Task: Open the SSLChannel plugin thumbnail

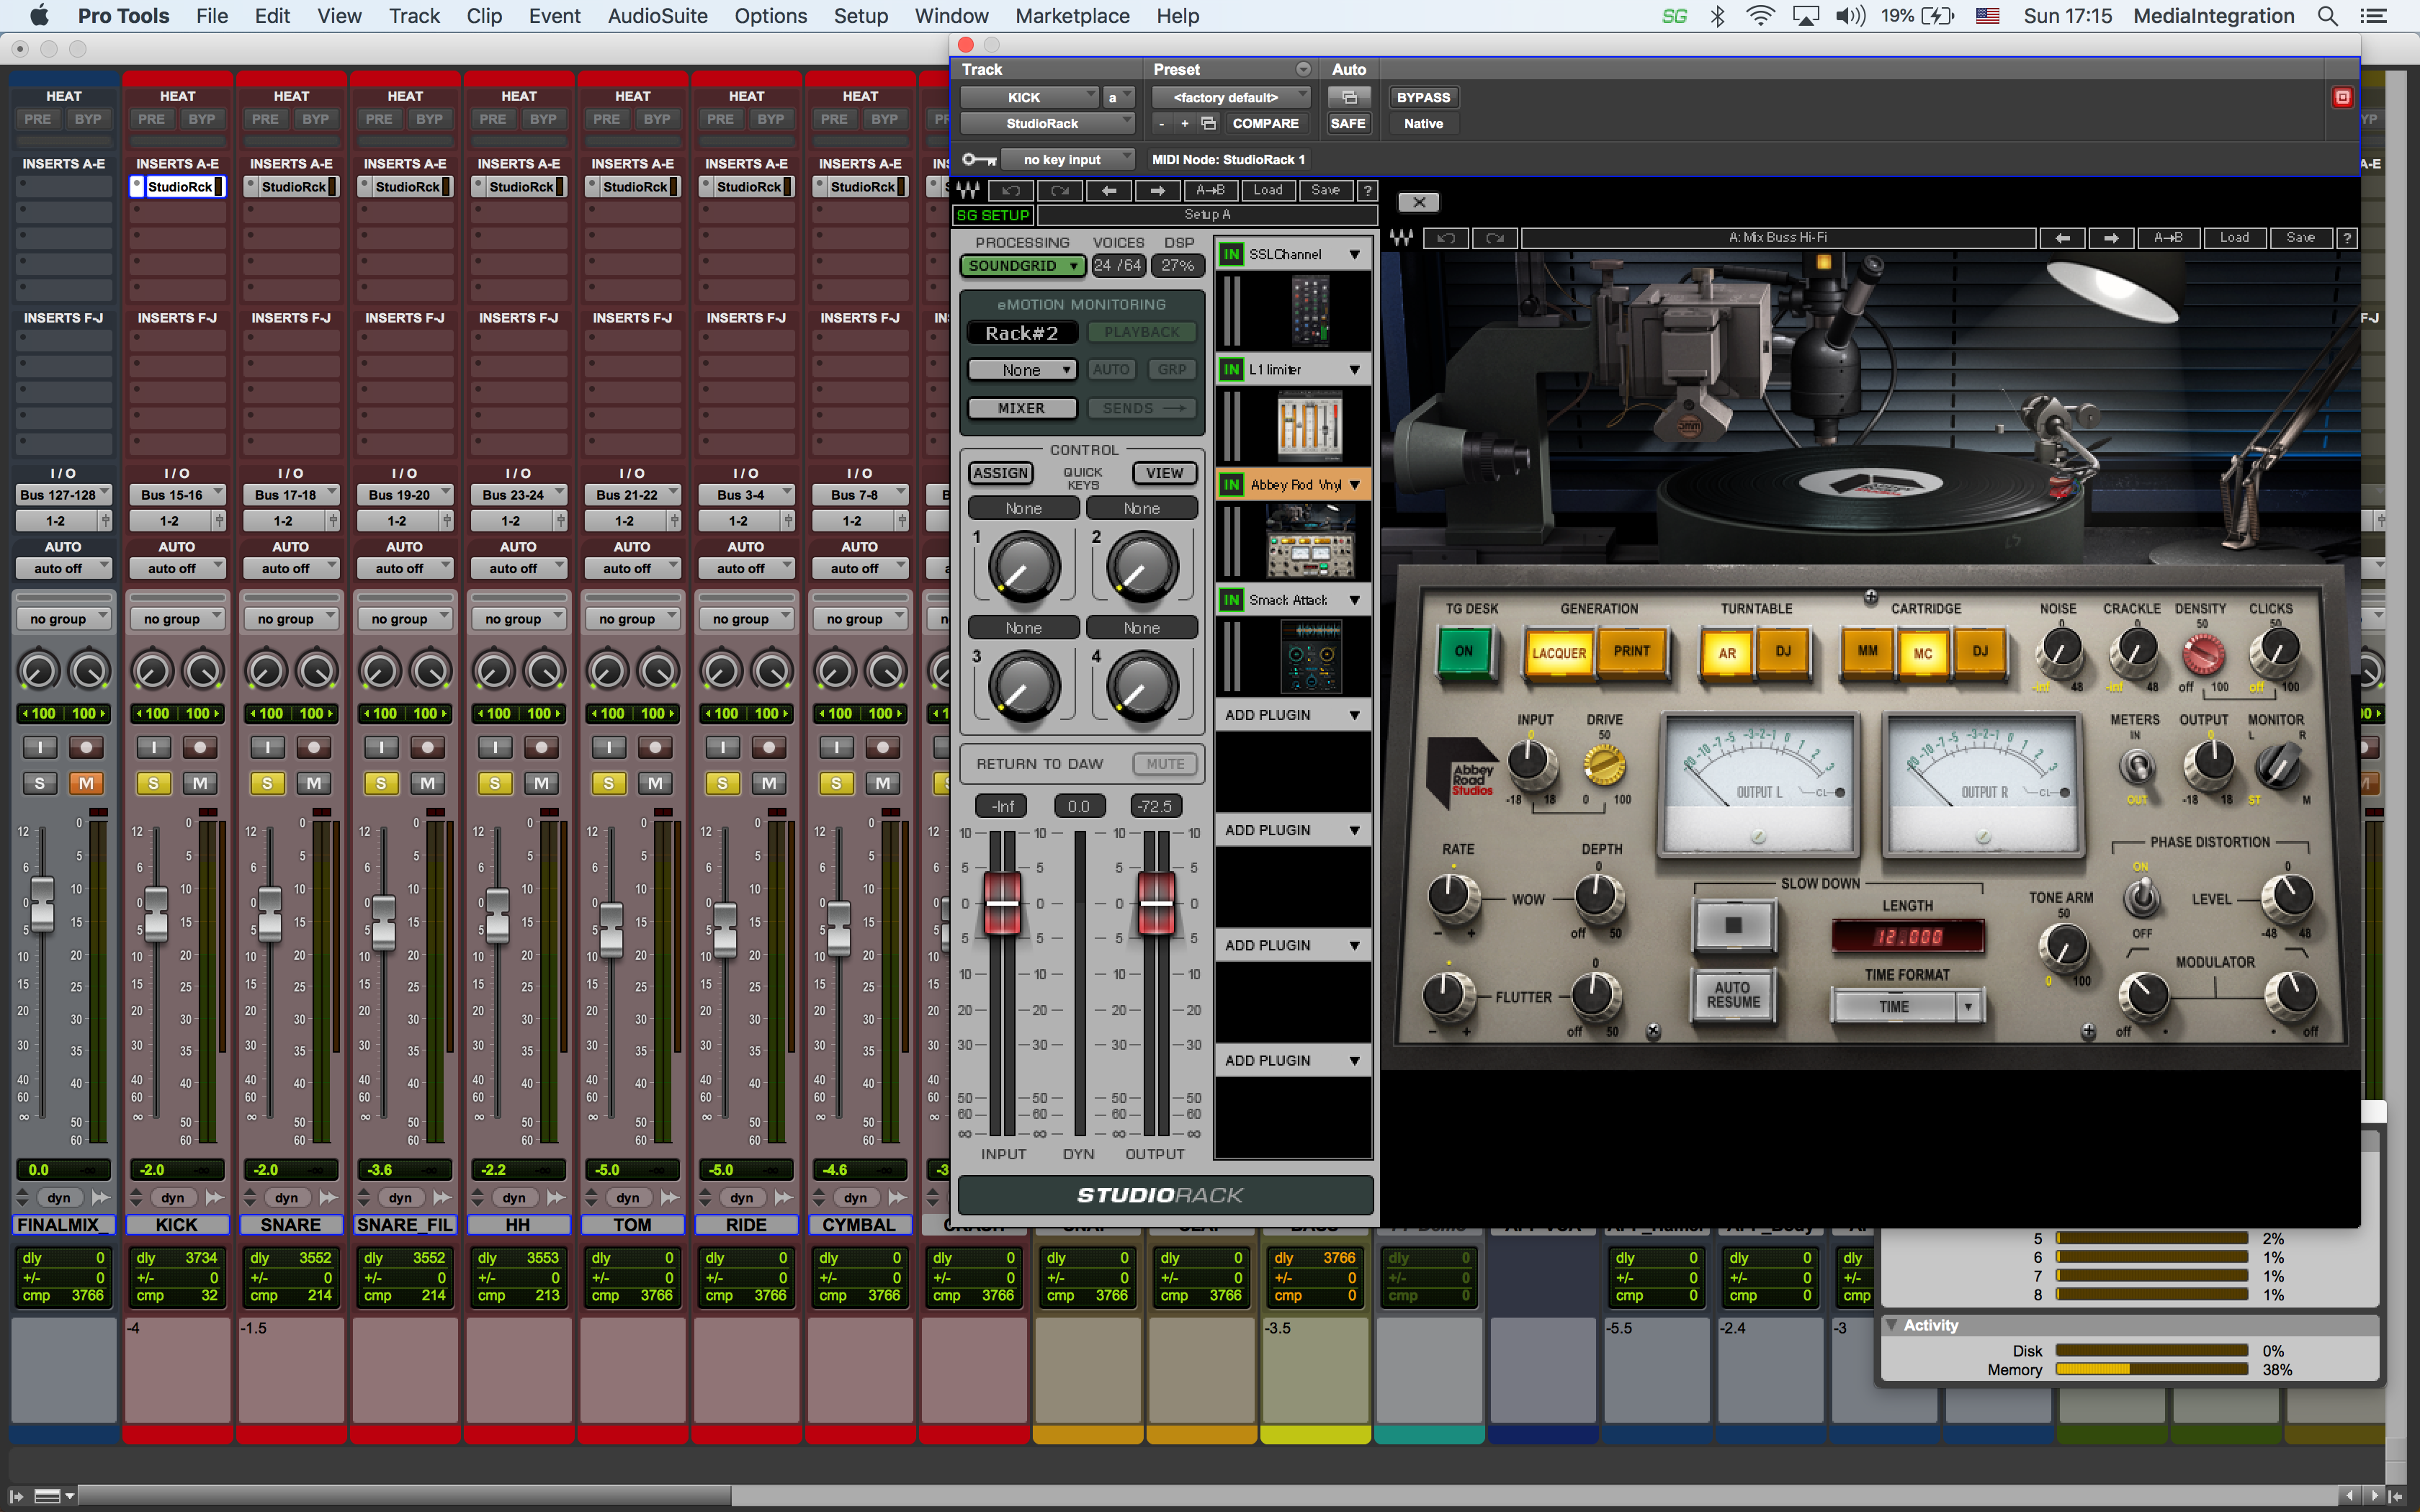Action: point(1310,310)
